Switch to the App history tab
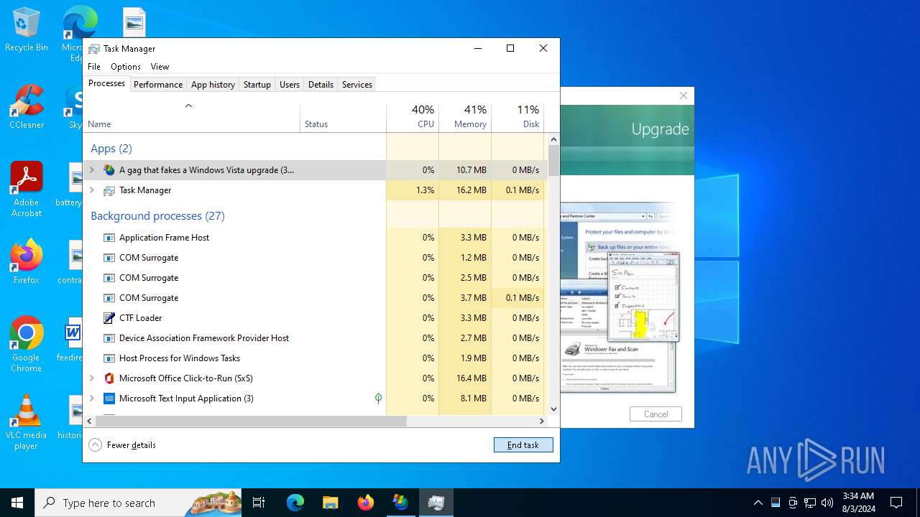Screen dimensions: 920x517 point(213,85)
